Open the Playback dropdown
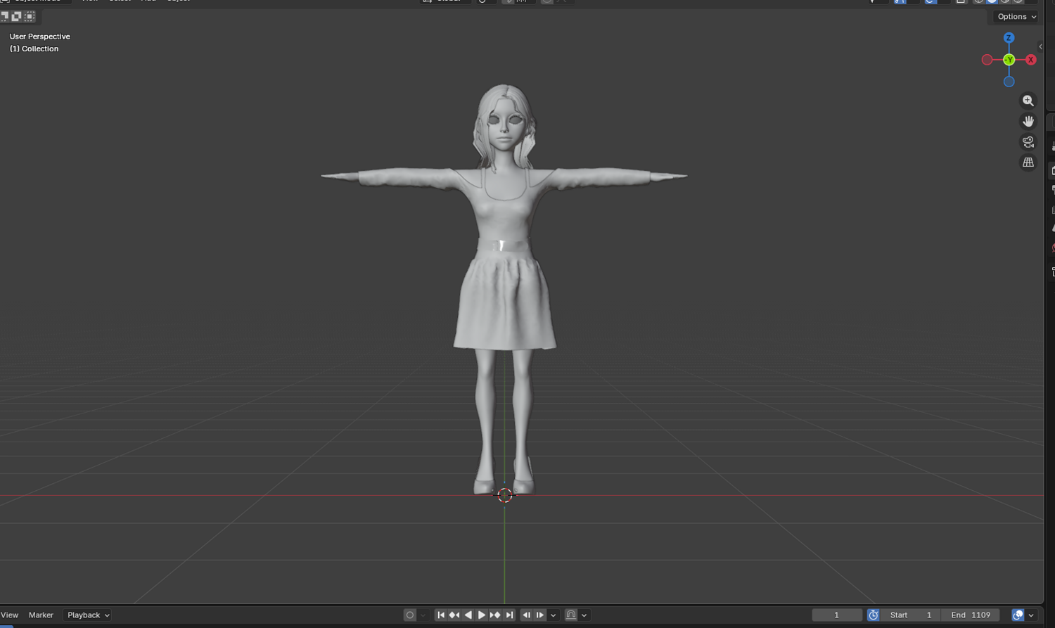Image resolution: width=1055 pixels, height=628 pixels. click(x=88, y=615)
